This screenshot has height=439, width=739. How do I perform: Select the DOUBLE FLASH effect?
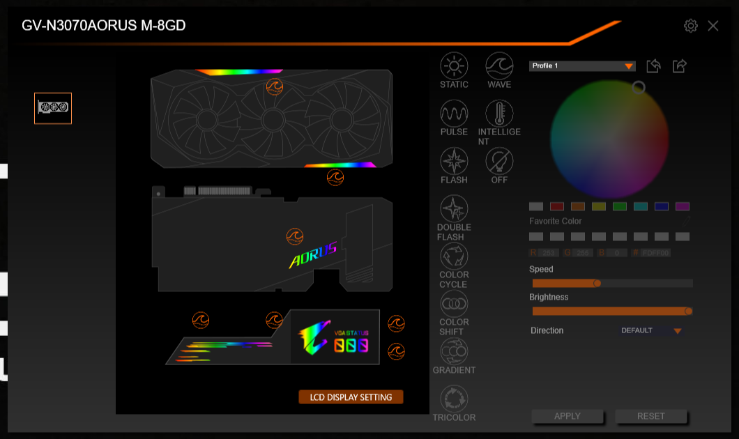tap(454, 208)
